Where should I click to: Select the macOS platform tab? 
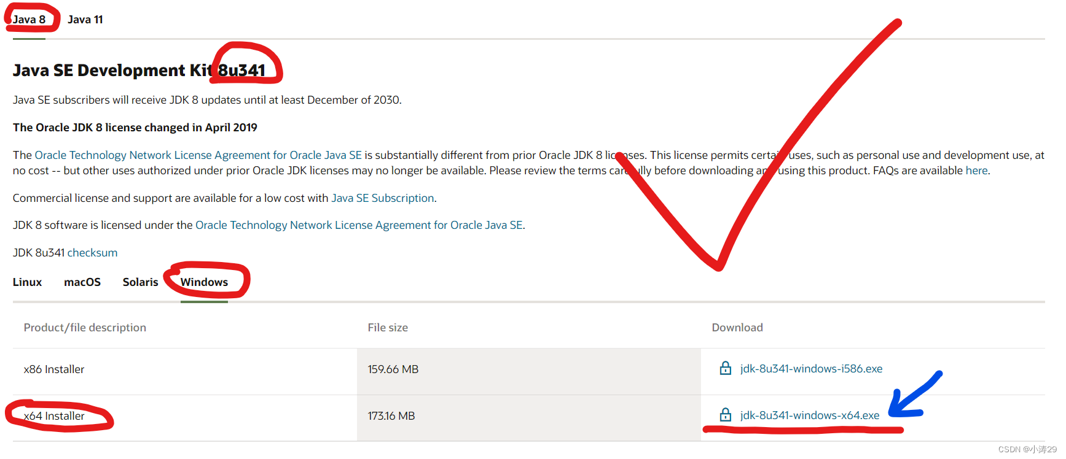[82, 282]
